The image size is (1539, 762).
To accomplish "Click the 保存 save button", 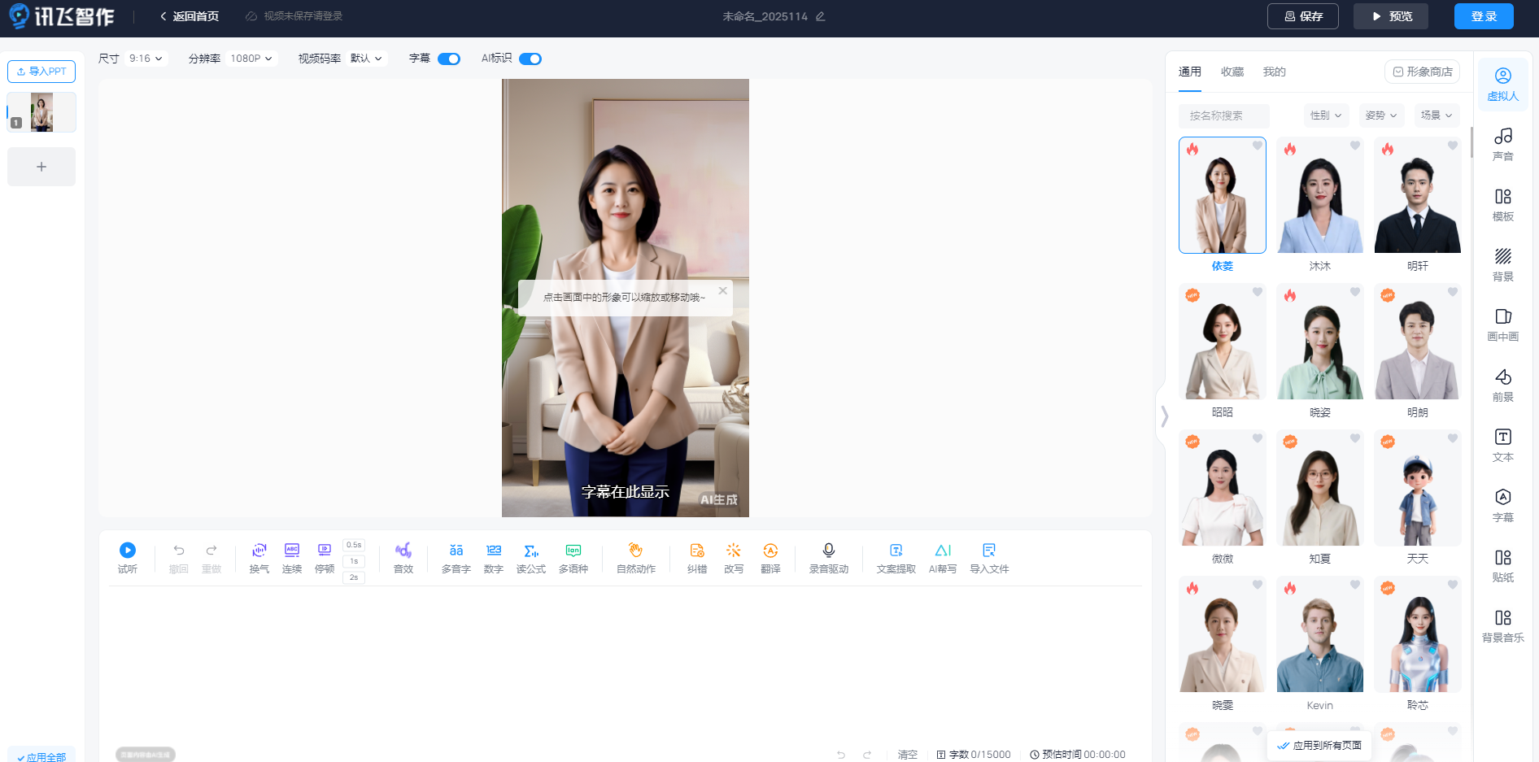I will [x=1302, y=16].
